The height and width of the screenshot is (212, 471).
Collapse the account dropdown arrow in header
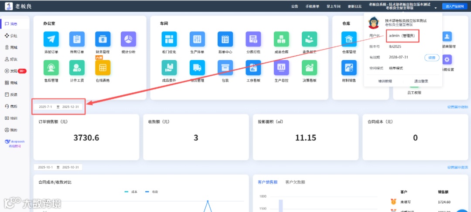click(436, 8)
